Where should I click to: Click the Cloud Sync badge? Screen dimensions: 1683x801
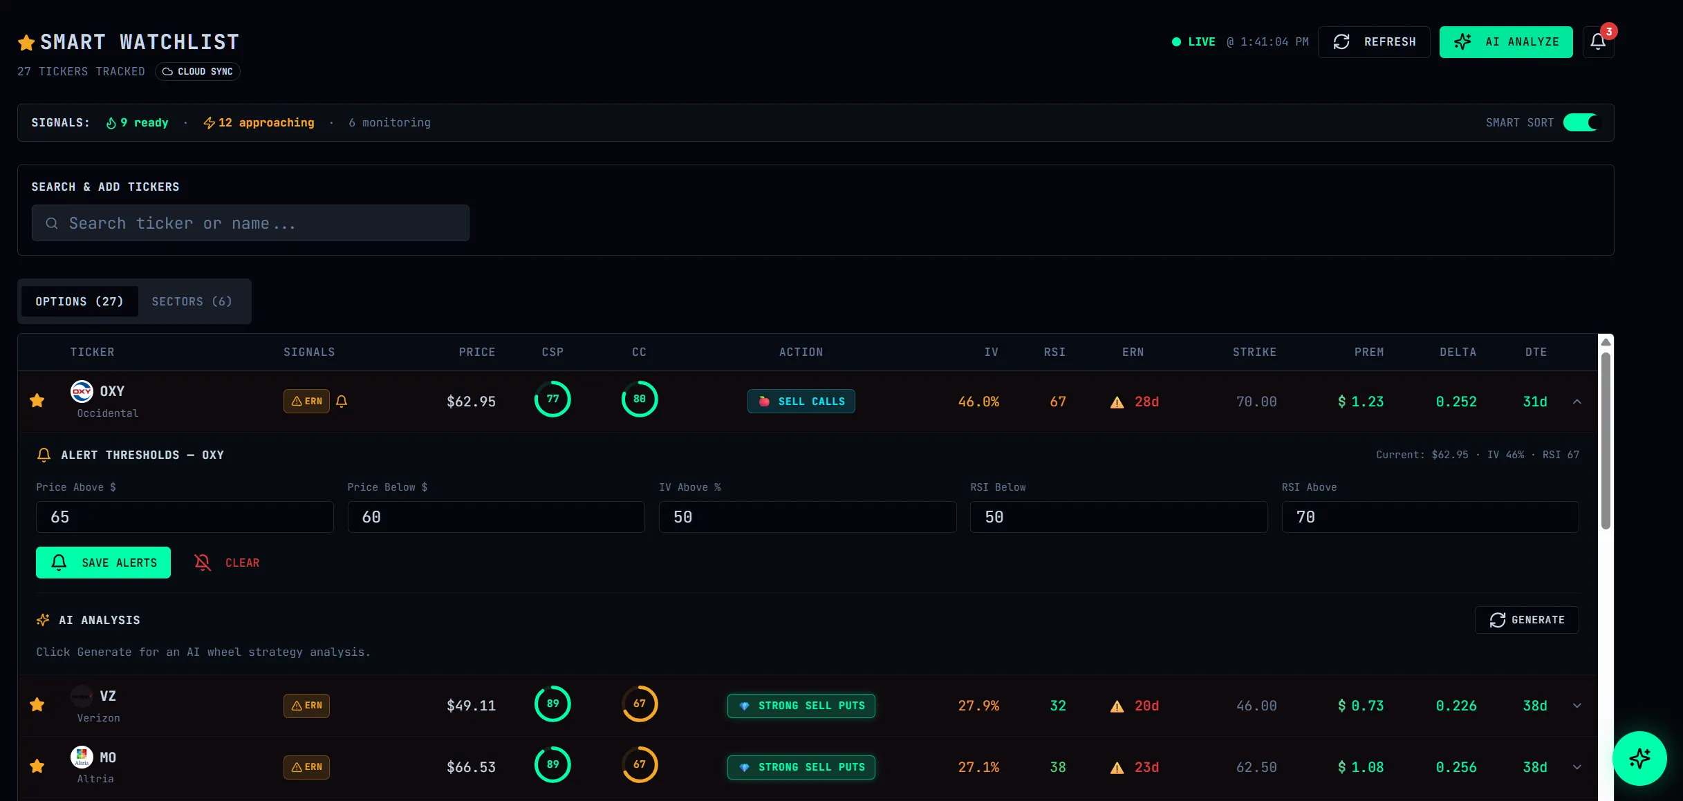click(198, 72)
